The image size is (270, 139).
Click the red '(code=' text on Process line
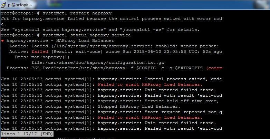pyautogui.click(x=214, y=68)
